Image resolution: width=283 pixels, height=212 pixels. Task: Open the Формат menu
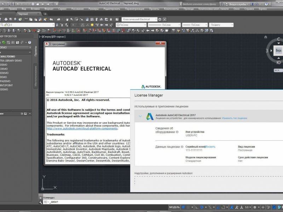[49, 9]
